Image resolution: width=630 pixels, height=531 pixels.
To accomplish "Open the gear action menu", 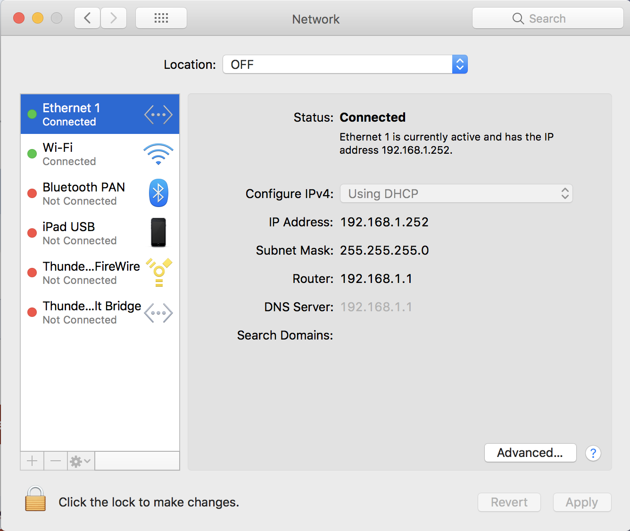I will pyautogui.click(x=80, y=461).
